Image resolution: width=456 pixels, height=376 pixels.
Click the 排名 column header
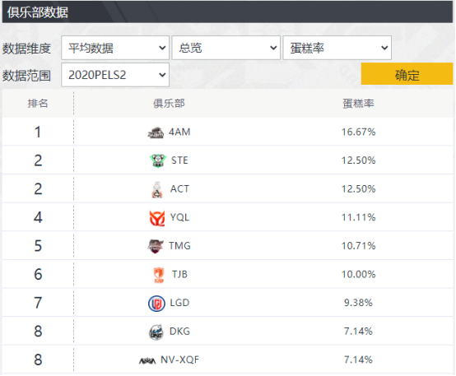[38, 104]
